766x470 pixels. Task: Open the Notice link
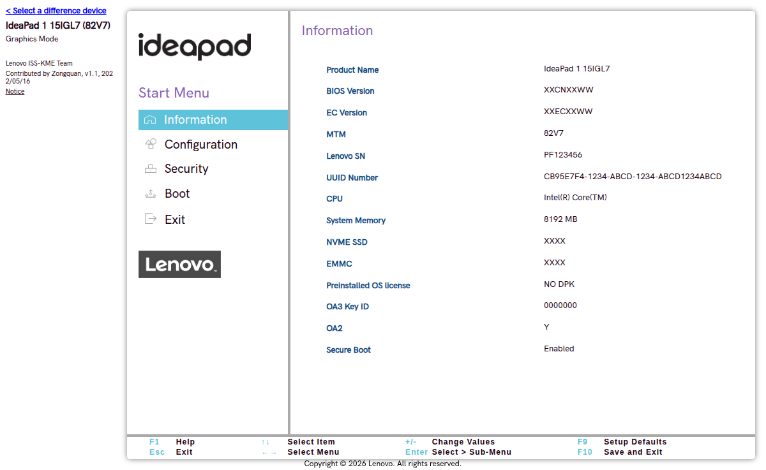15,91
